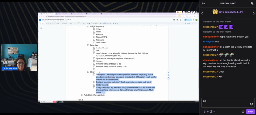
Task: Check the Width checkbox
Action: pos(94,32)
